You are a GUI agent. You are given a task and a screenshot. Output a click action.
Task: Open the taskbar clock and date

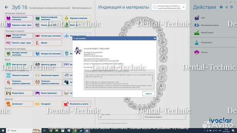tap(226, 131)
